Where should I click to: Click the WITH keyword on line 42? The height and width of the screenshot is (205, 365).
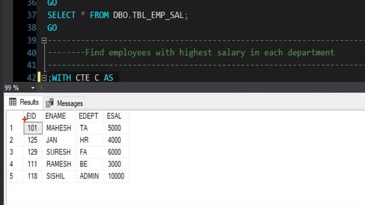click(x=62, y=77)
